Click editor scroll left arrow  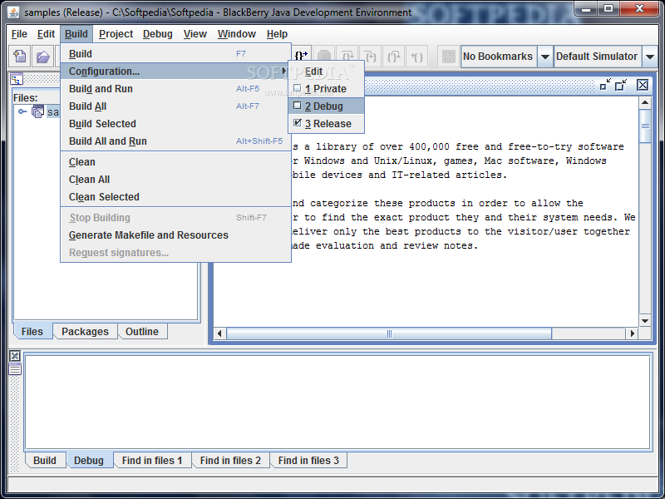tap(219, 333)
